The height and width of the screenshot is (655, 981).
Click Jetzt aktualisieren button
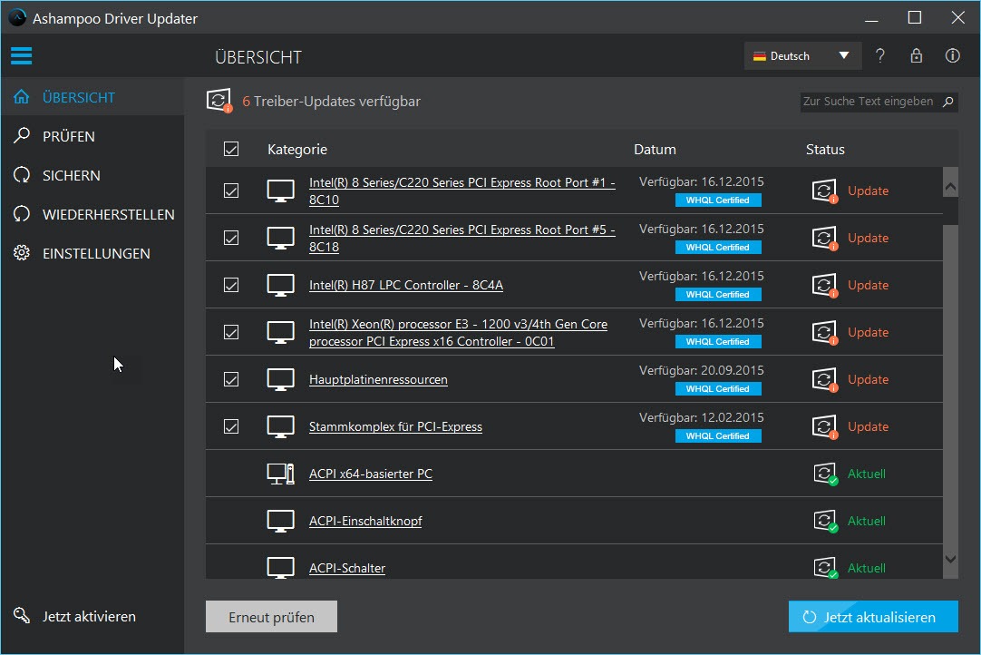873,617
